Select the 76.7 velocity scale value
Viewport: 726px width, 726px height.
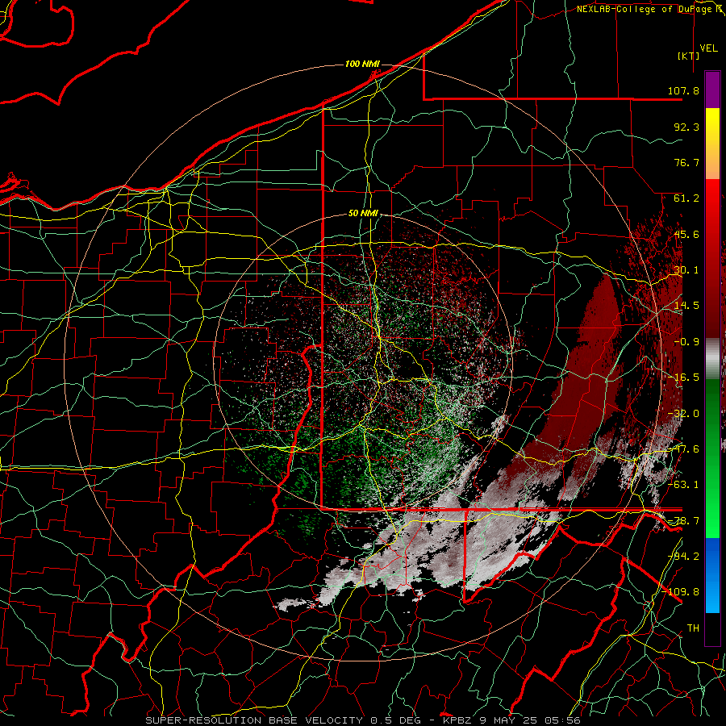[686, 162]
